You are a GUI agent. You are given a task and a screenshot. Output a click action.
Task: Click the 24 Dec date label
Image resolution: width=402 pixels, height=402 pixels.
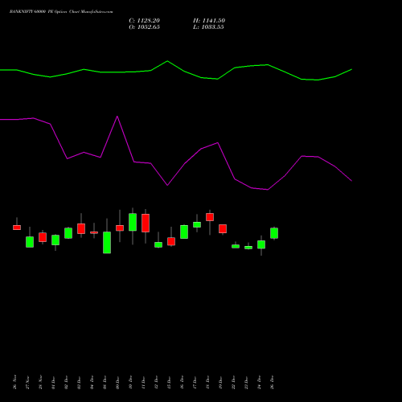point(259,382)
